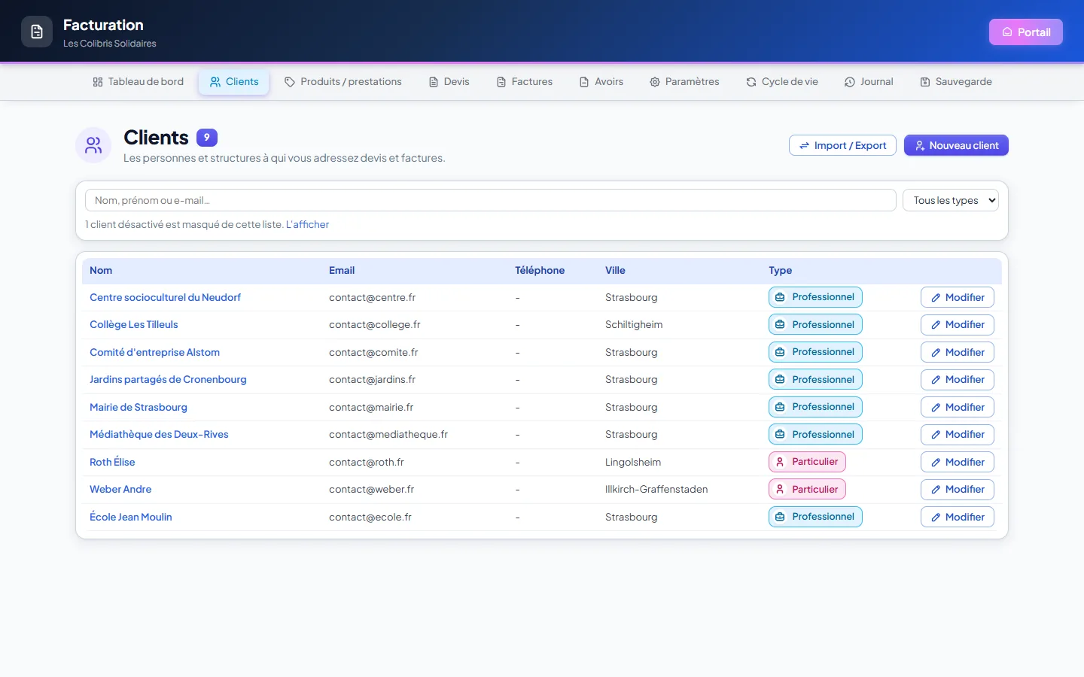1084x677 pixels.
Task: Click the grid icon next to Tableau de bord
Action: click(x=98, y=82)
